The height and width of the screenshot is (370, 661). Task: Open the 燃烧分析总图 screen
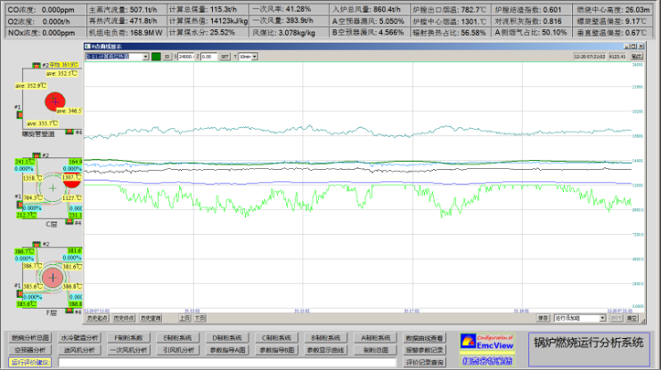(30, 338)
